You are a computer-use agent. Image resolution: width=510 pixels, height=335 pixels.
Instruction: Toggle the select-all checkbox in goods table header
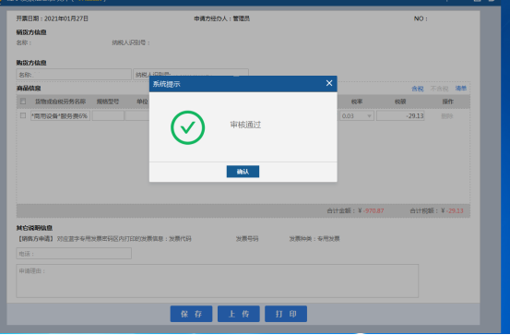click(23, 102)
